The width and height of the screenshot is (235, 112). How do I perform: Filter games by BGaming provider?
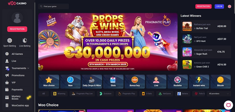coord(59,94)
